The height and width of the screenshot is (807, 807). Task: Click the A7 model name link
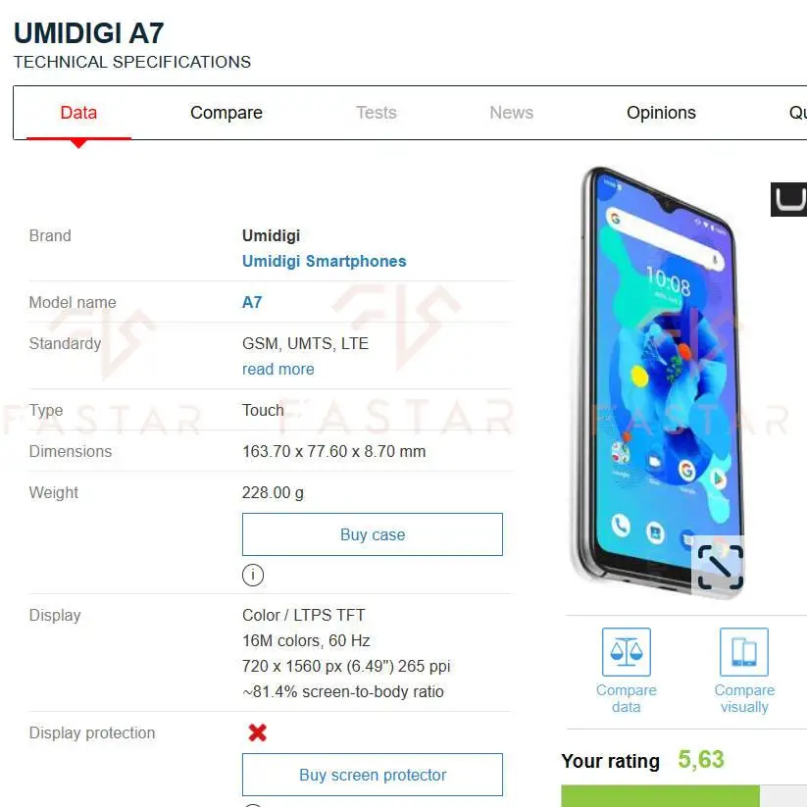coord(252,302)
